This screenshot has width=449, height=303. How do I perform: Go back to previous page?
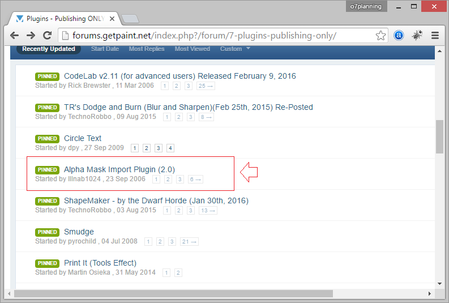14,36
